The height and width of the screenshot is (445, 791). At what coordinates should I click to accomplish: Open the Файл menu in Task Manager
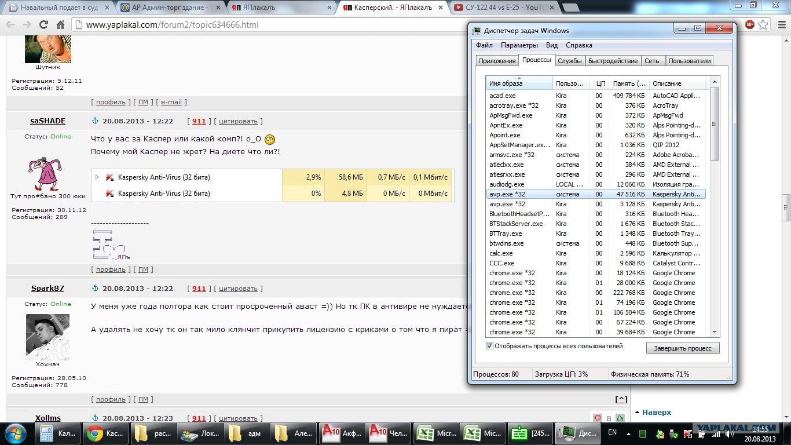(484, 45)
